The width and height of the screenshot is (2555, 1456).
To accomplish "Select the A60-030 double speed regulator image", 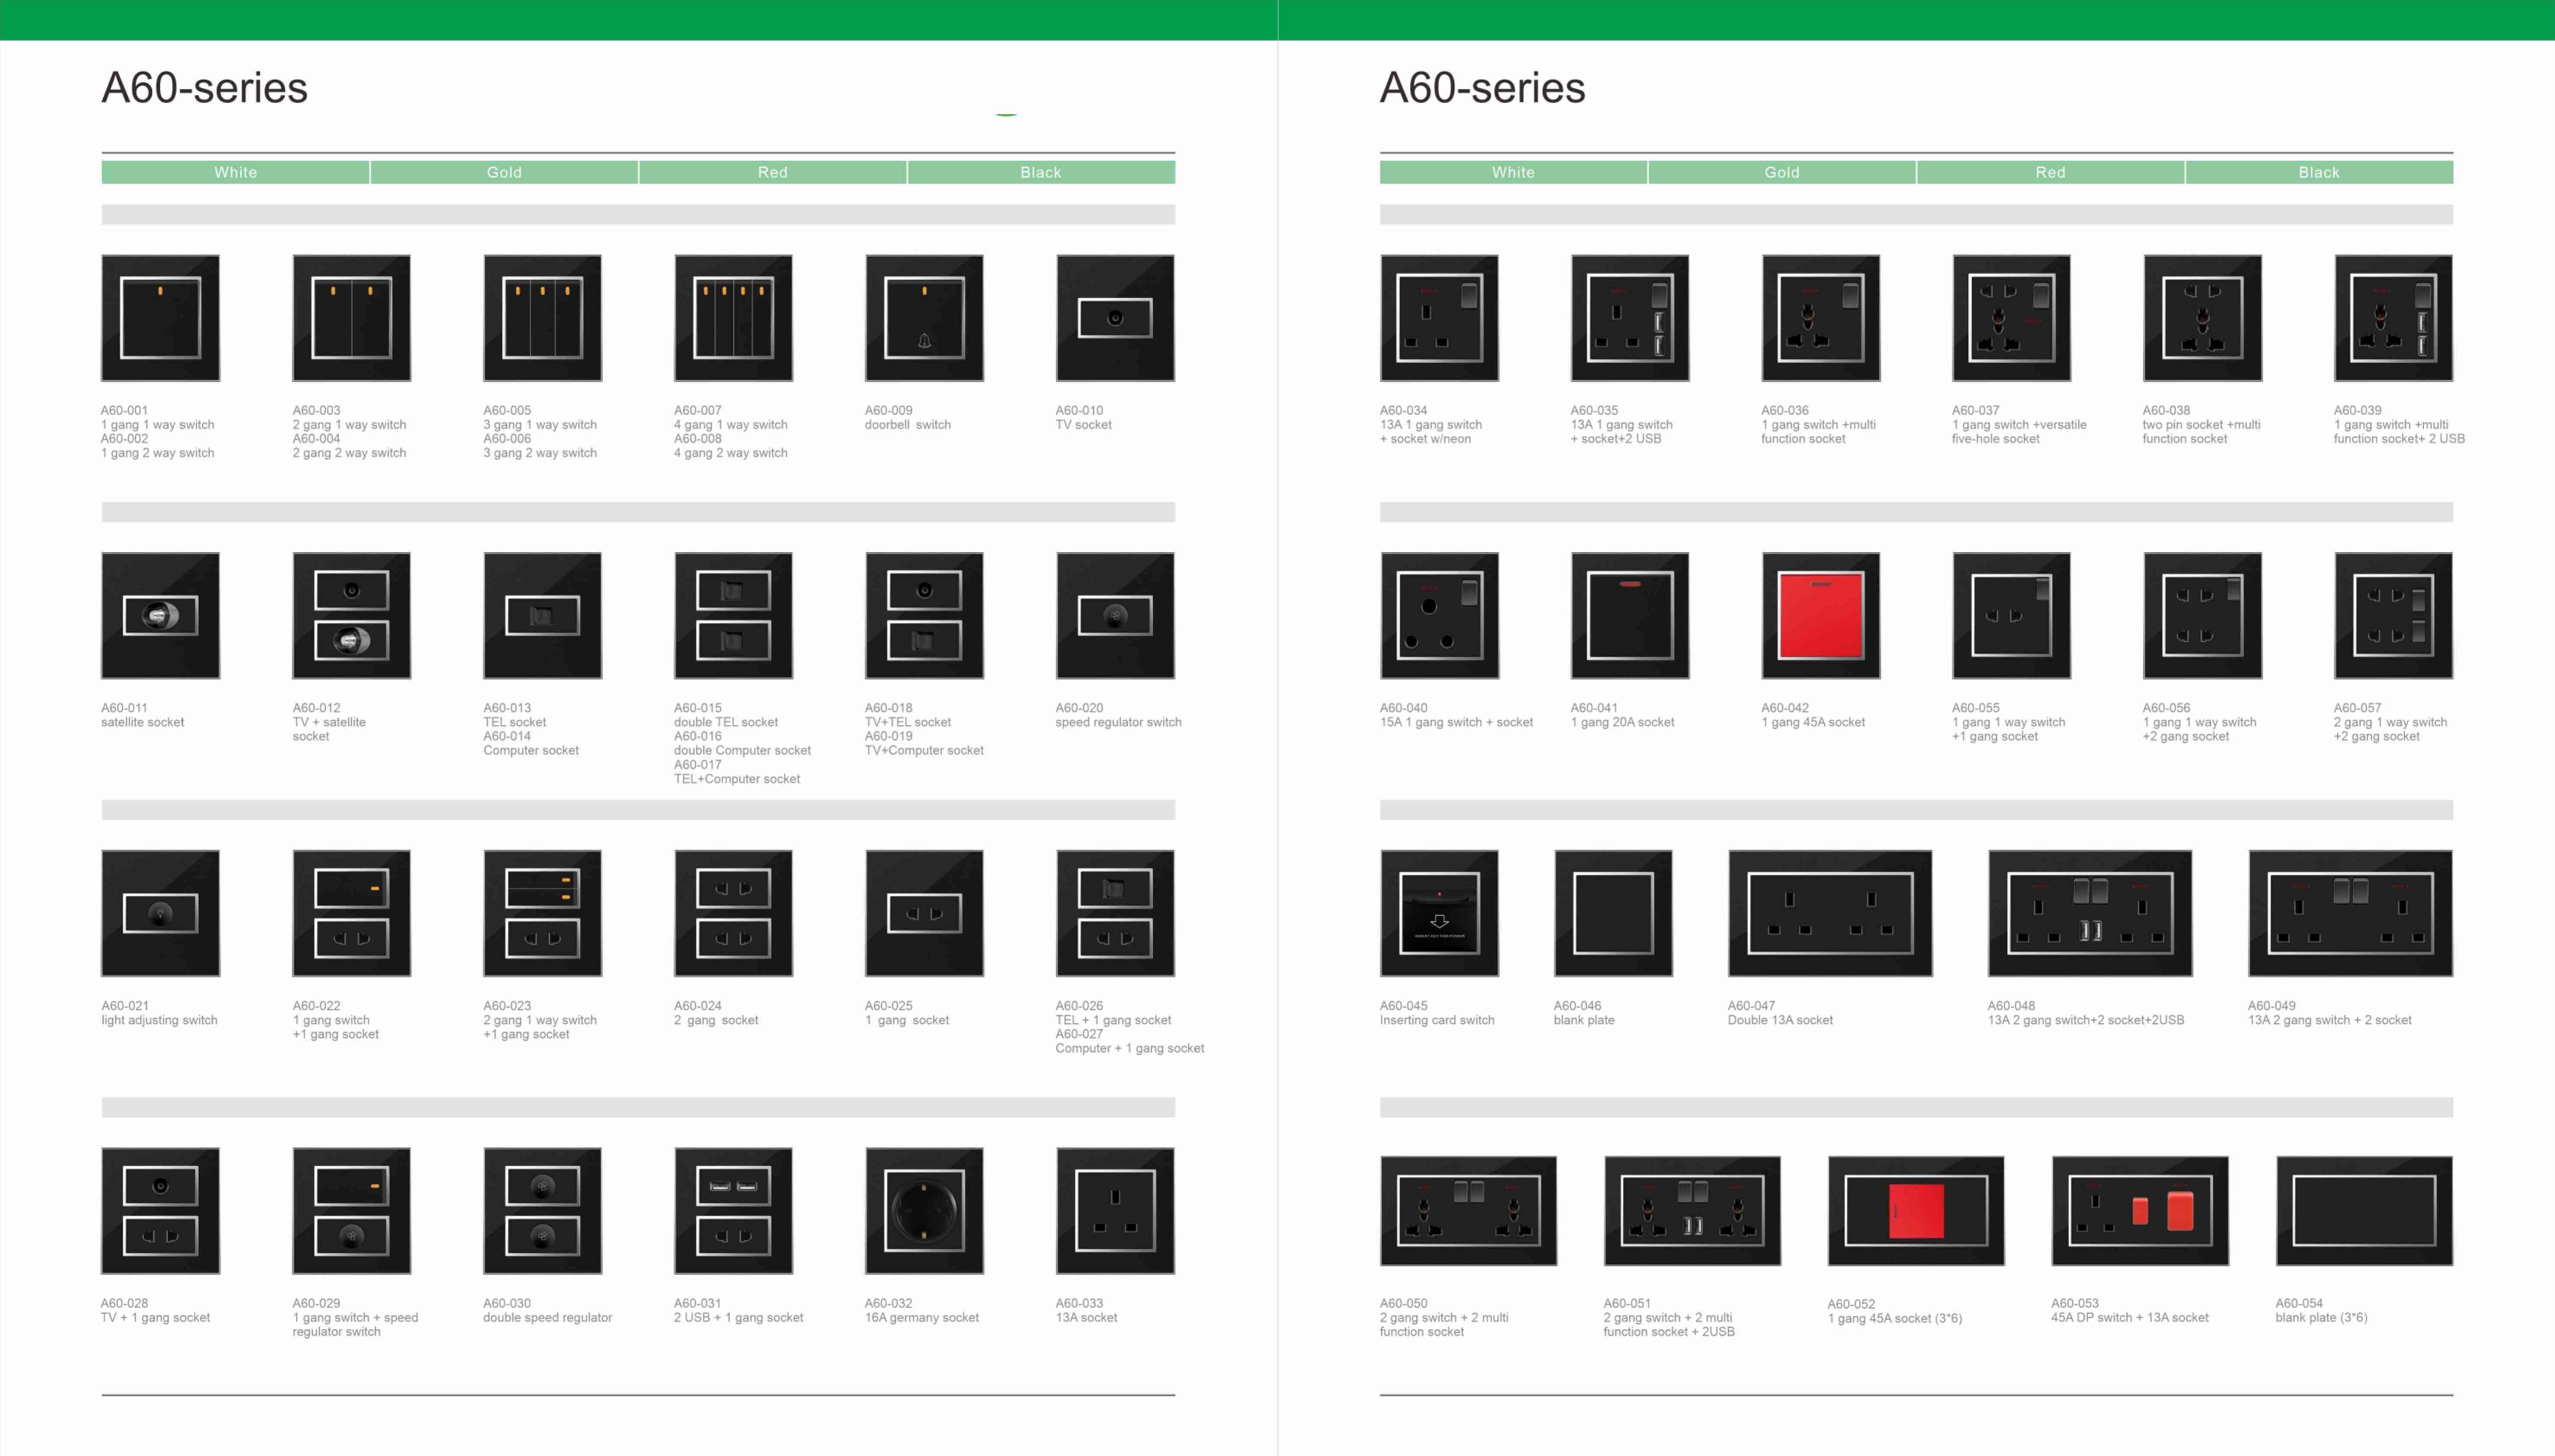I will pos(542,1211).
